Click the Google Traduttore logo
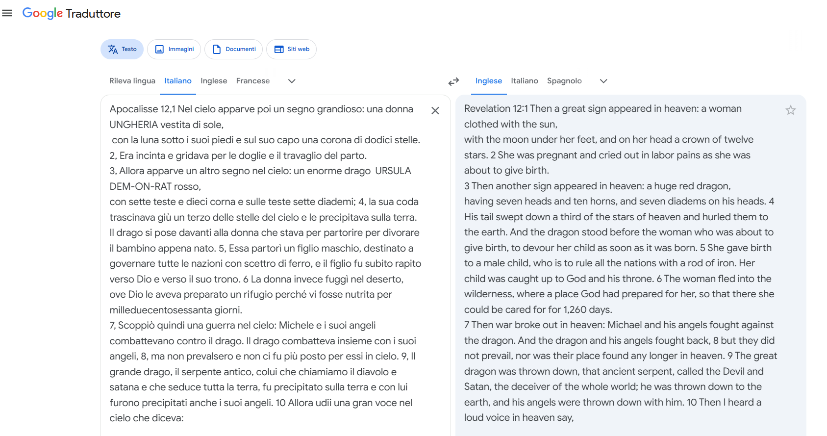Screen dimensions: 827x436 pyautogui.click(x=72, y=13)
